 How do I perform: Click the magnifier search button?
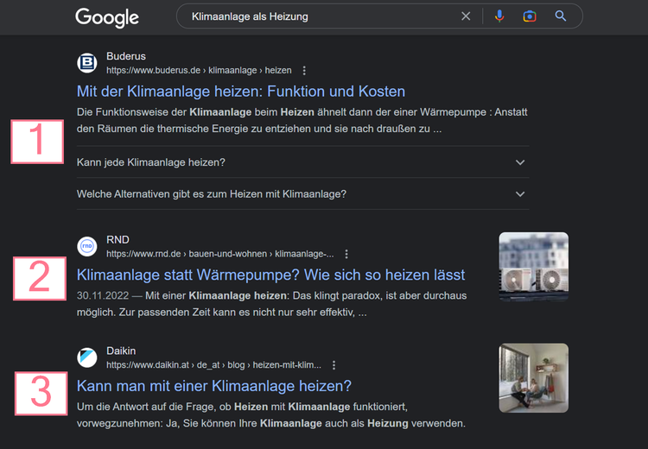pyautogui.click(x=561, y=16)
